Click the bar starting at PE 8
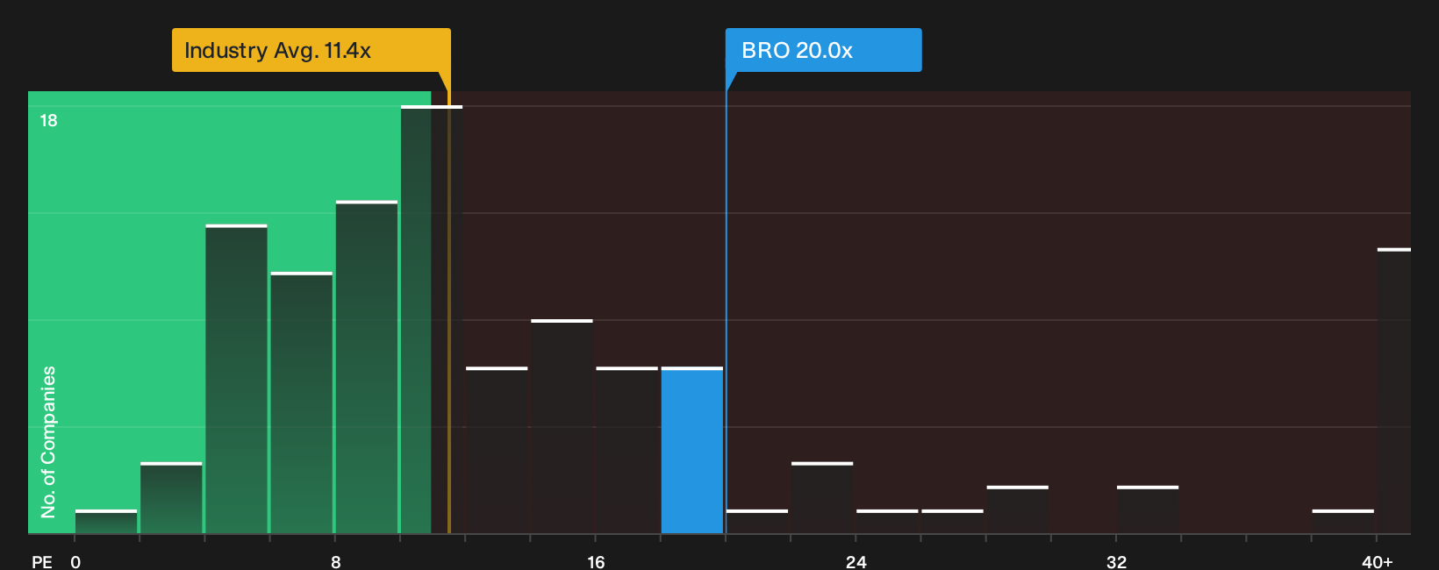This screenshot has width=1439, height=570. coord(367,367)
